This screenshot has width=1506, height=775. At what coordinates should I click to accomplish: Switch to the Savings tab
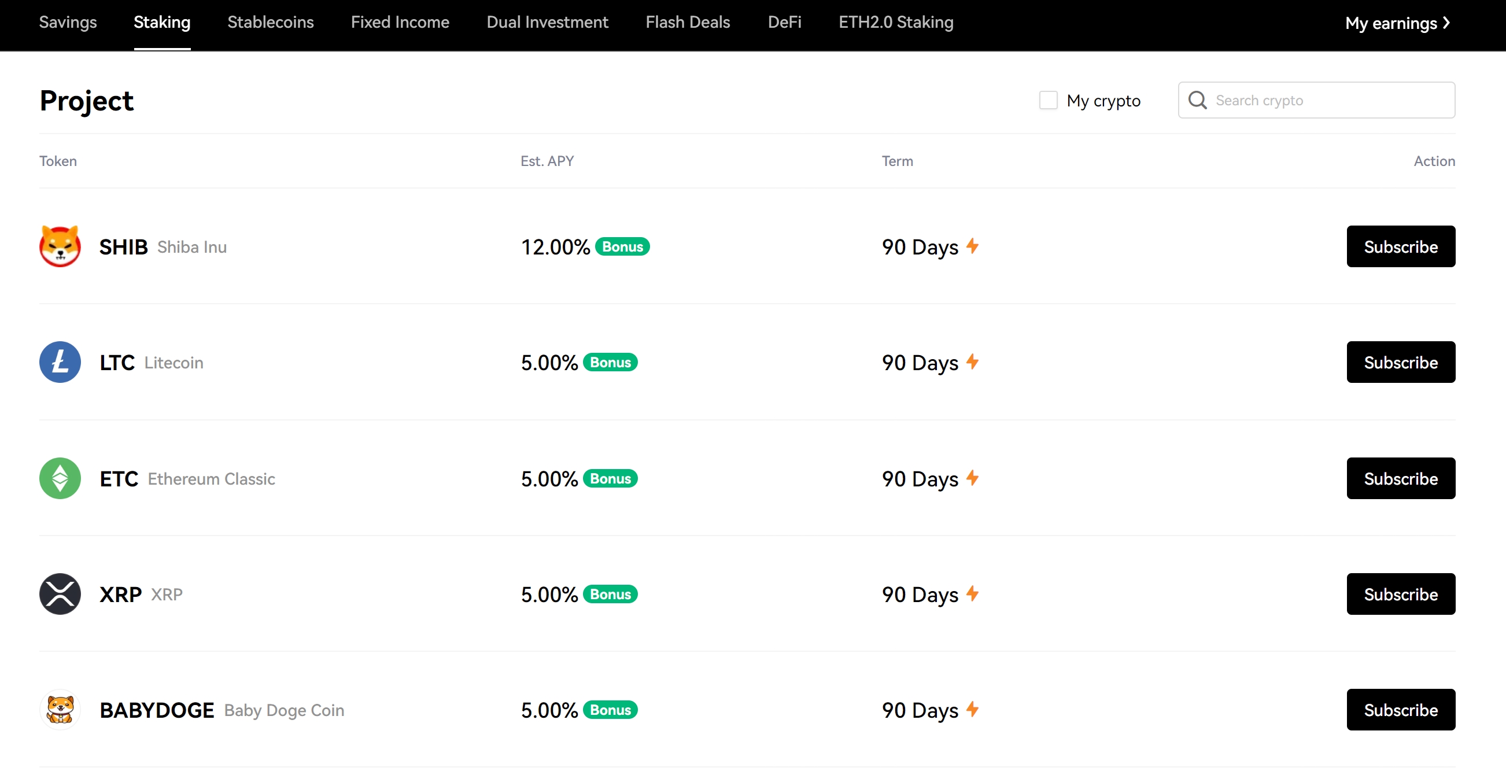[67, 22]
